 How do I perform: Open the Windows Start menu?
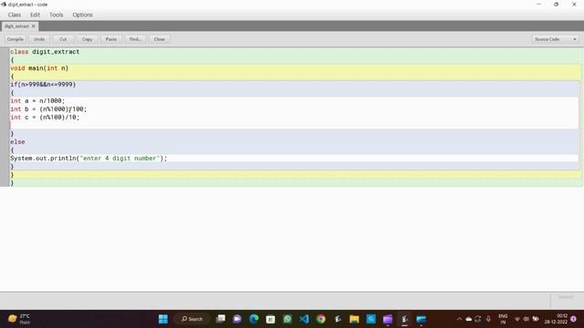[163, 319]
